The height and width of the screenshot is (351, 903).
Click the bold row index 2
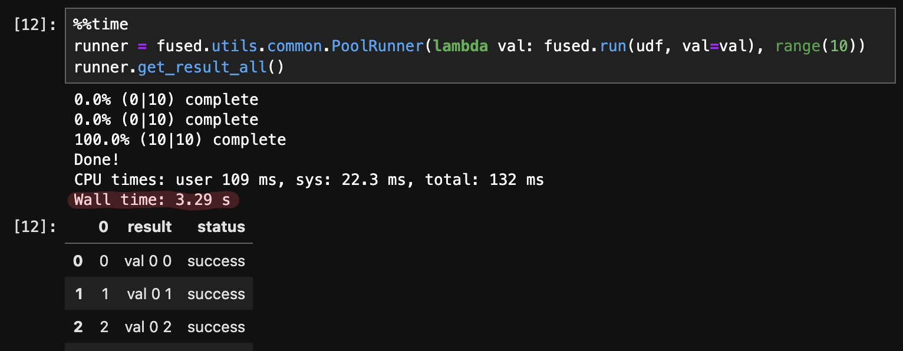click(x=78, y=327)
